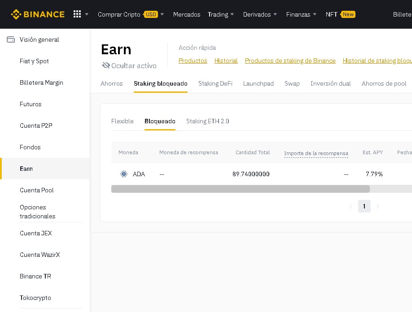Click the 7.79% APY value

(374, 174)
